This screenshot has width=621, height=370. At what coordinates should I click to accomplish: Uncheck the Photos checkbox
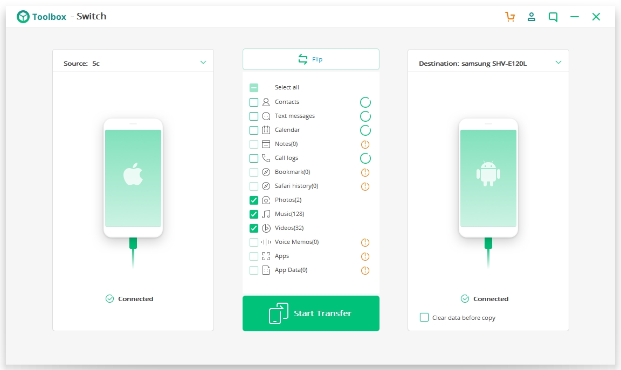tap(254, 200)
